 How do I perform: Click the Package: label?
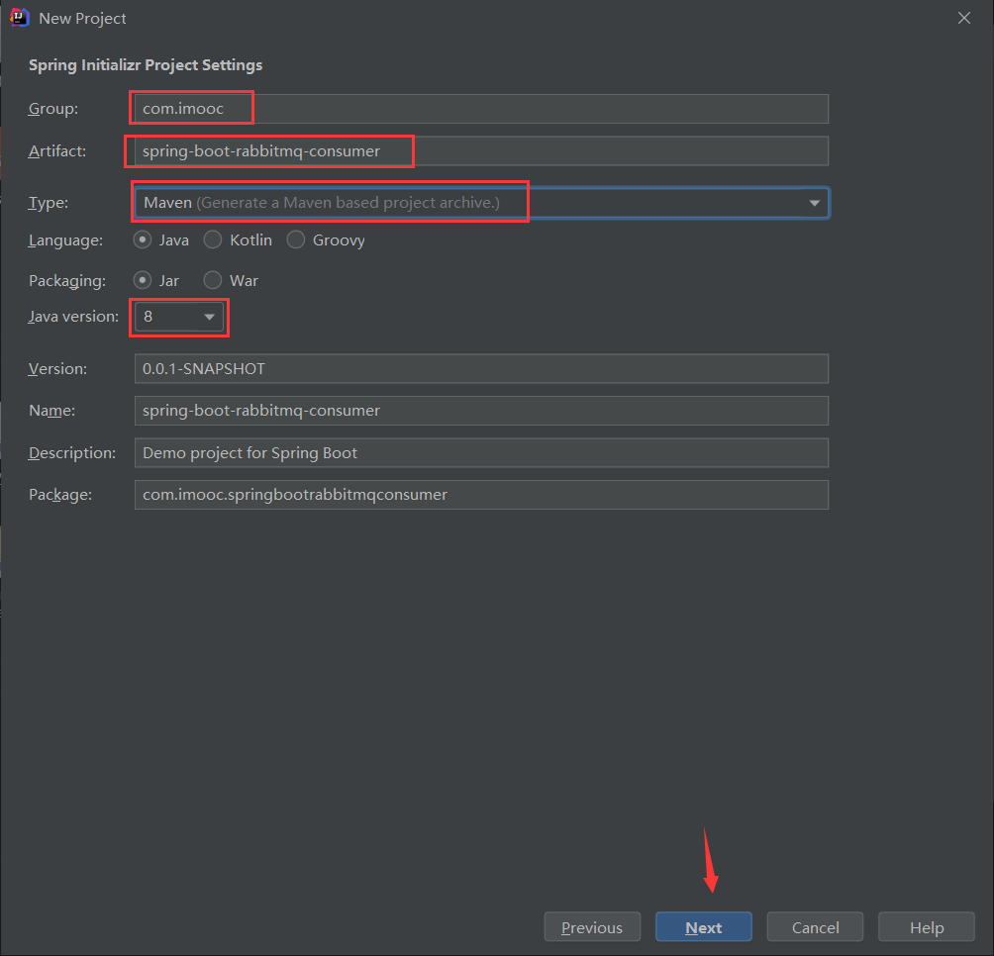pos(60,495)
